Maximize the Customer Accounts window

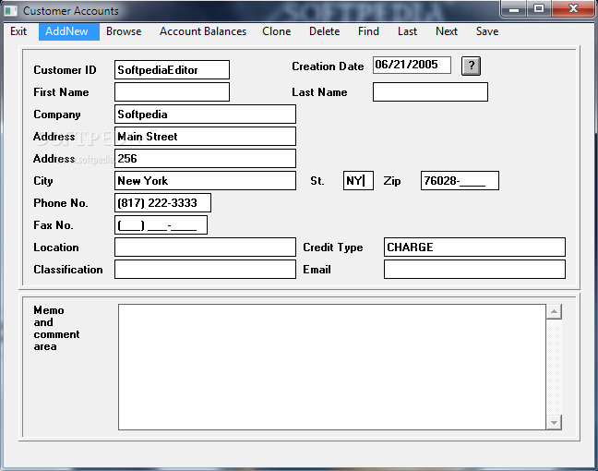539,9
